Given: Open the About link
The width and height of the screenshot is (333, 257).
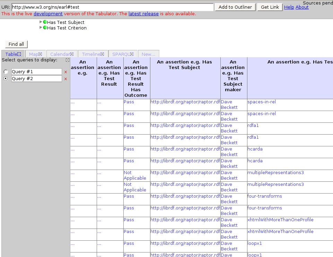Looking at the screenshot, I should (x=302, y=7).
